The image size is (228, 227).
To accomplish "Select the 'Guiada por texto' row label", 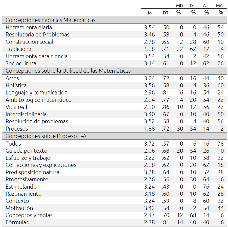I will [26, 151].
